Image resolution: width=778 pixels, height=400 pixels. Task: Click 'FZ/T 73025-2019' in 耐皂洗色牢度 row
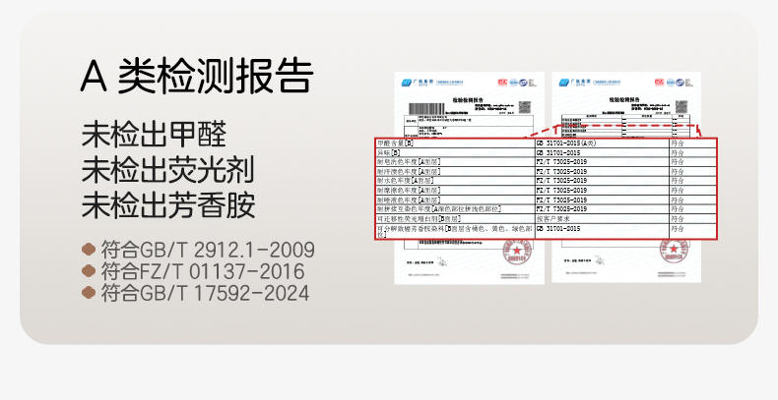pos(561,162)
